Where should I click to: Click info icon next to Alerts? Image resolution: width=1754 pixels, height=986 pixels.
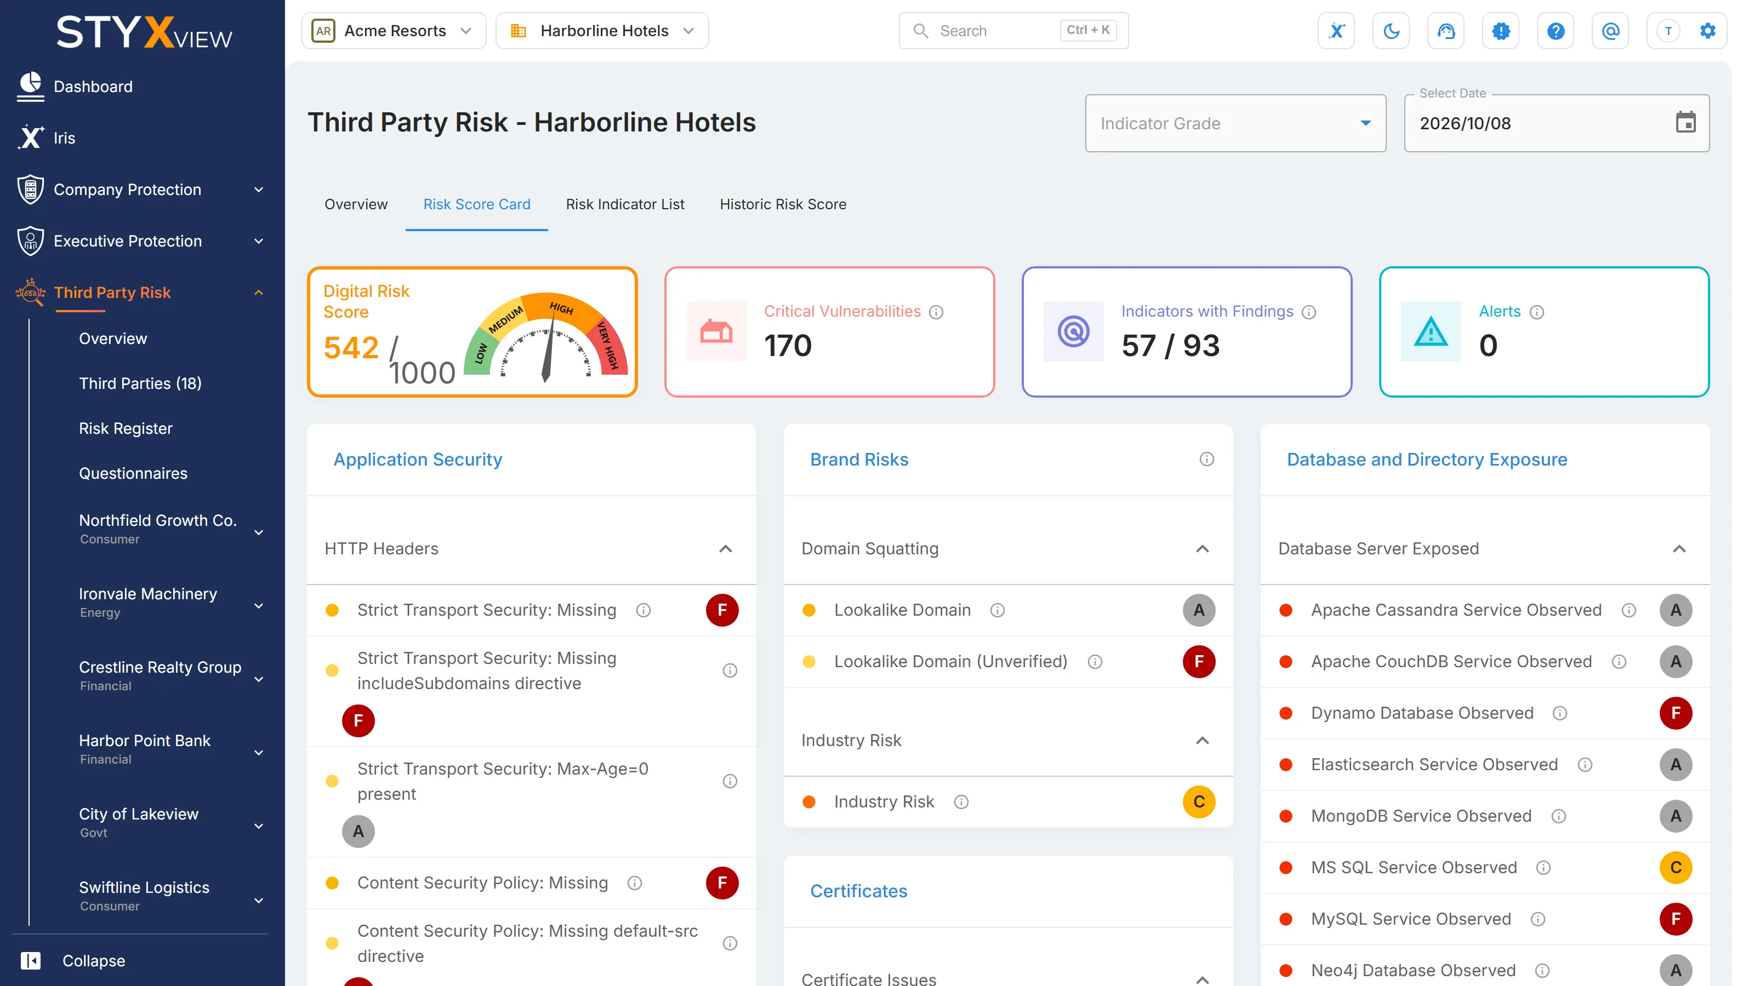pos(1537,312)
